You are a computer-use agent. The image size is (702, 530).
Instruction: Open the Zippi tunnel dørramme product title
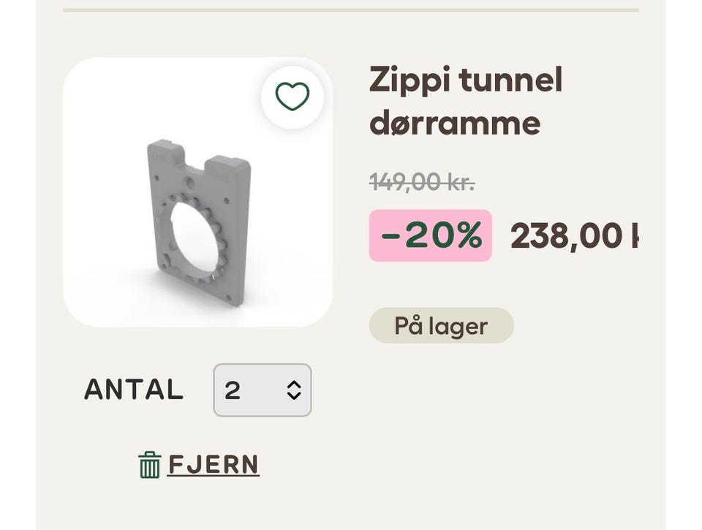(466, 101)
